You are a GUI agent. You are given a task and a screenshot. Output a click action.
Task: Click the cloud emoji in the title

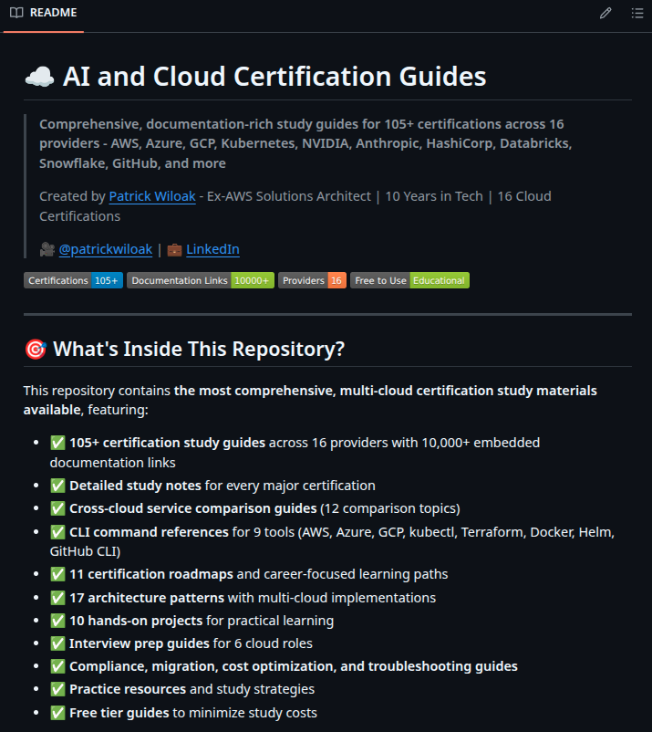[x=39, y=77]
